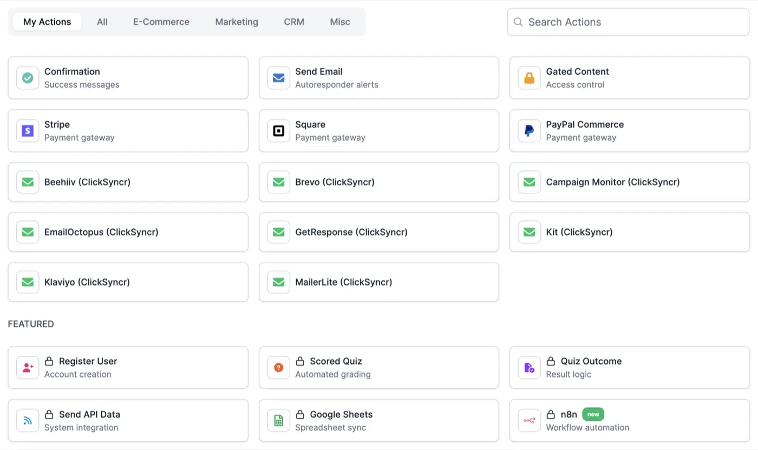
Task: Click the Result logic subtitle
Action: [568, 374]
